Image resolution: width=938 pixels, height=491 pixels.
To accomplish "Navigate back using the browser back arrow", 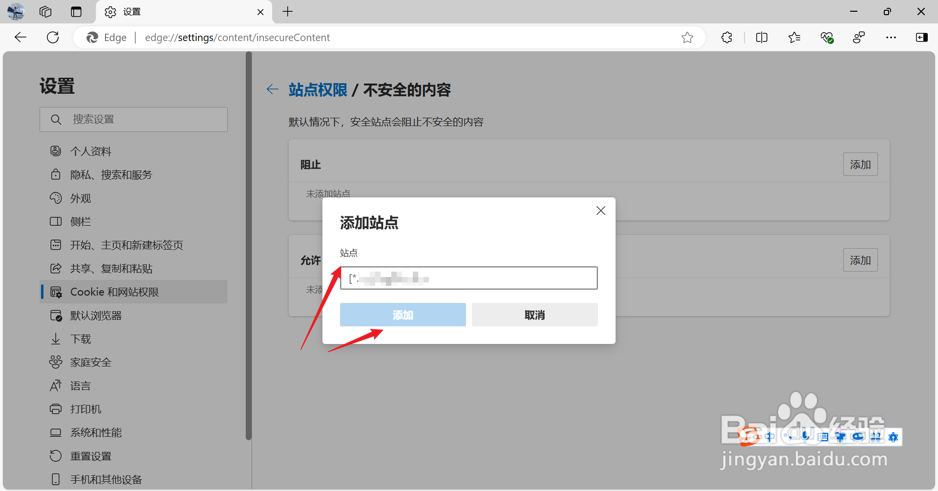I will click(20, 37).
